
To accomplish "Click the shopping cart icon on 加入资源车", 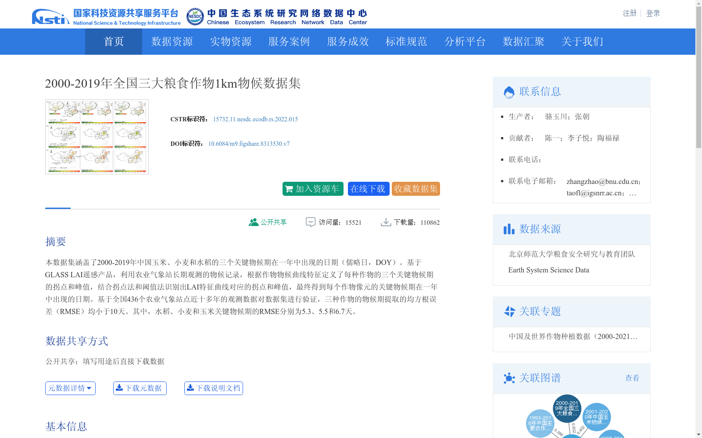I will pyautogui.click(x=289, y=189).
